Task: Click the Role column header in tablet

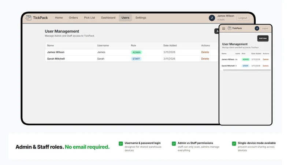Action: click(133, 45)
